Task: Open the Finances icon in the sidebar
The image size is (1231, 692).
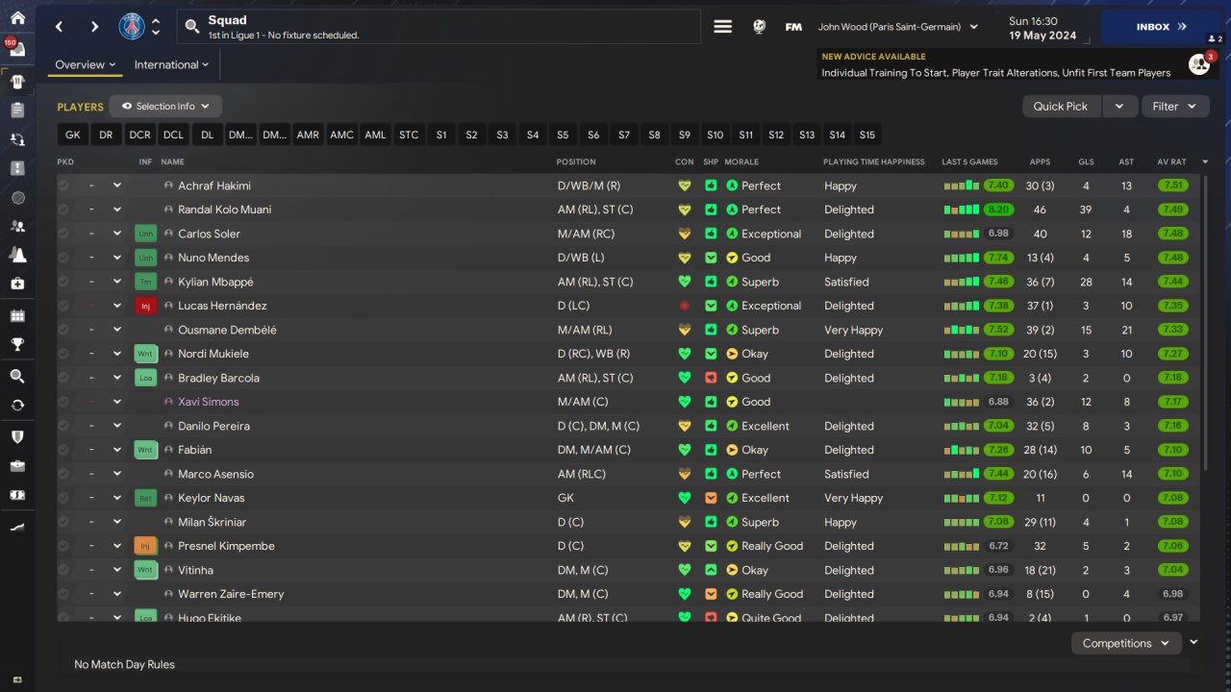Action: click(x=17, y=495)
